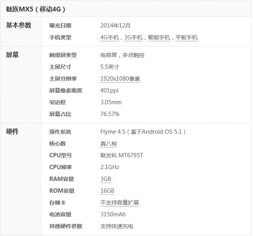Click the 触摸屏类型 label

(x=63, y=55)
